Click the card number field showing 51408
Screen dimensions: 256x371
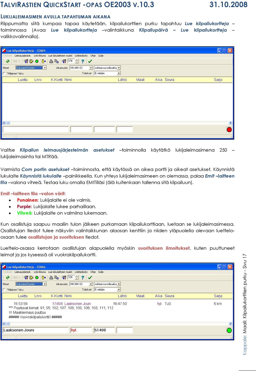click(104, 330)
